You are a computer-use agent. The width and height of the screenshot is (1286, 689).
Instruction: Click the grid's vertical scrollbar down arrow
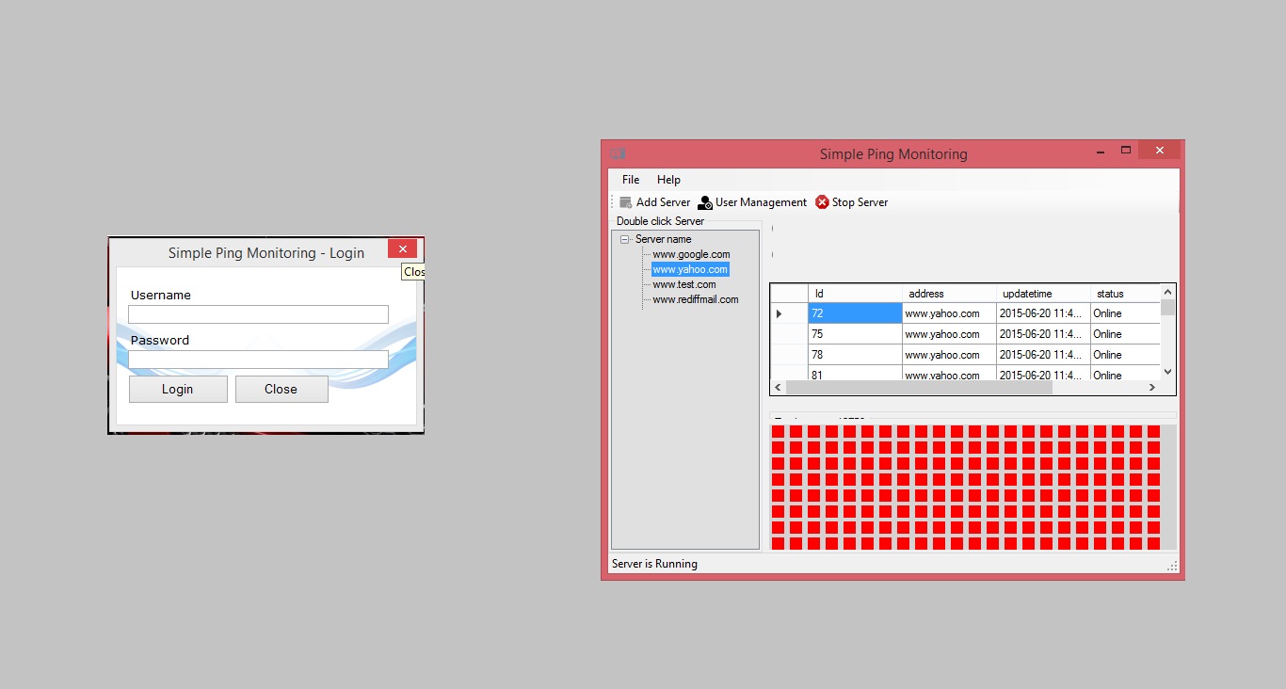click(1167, 373)
